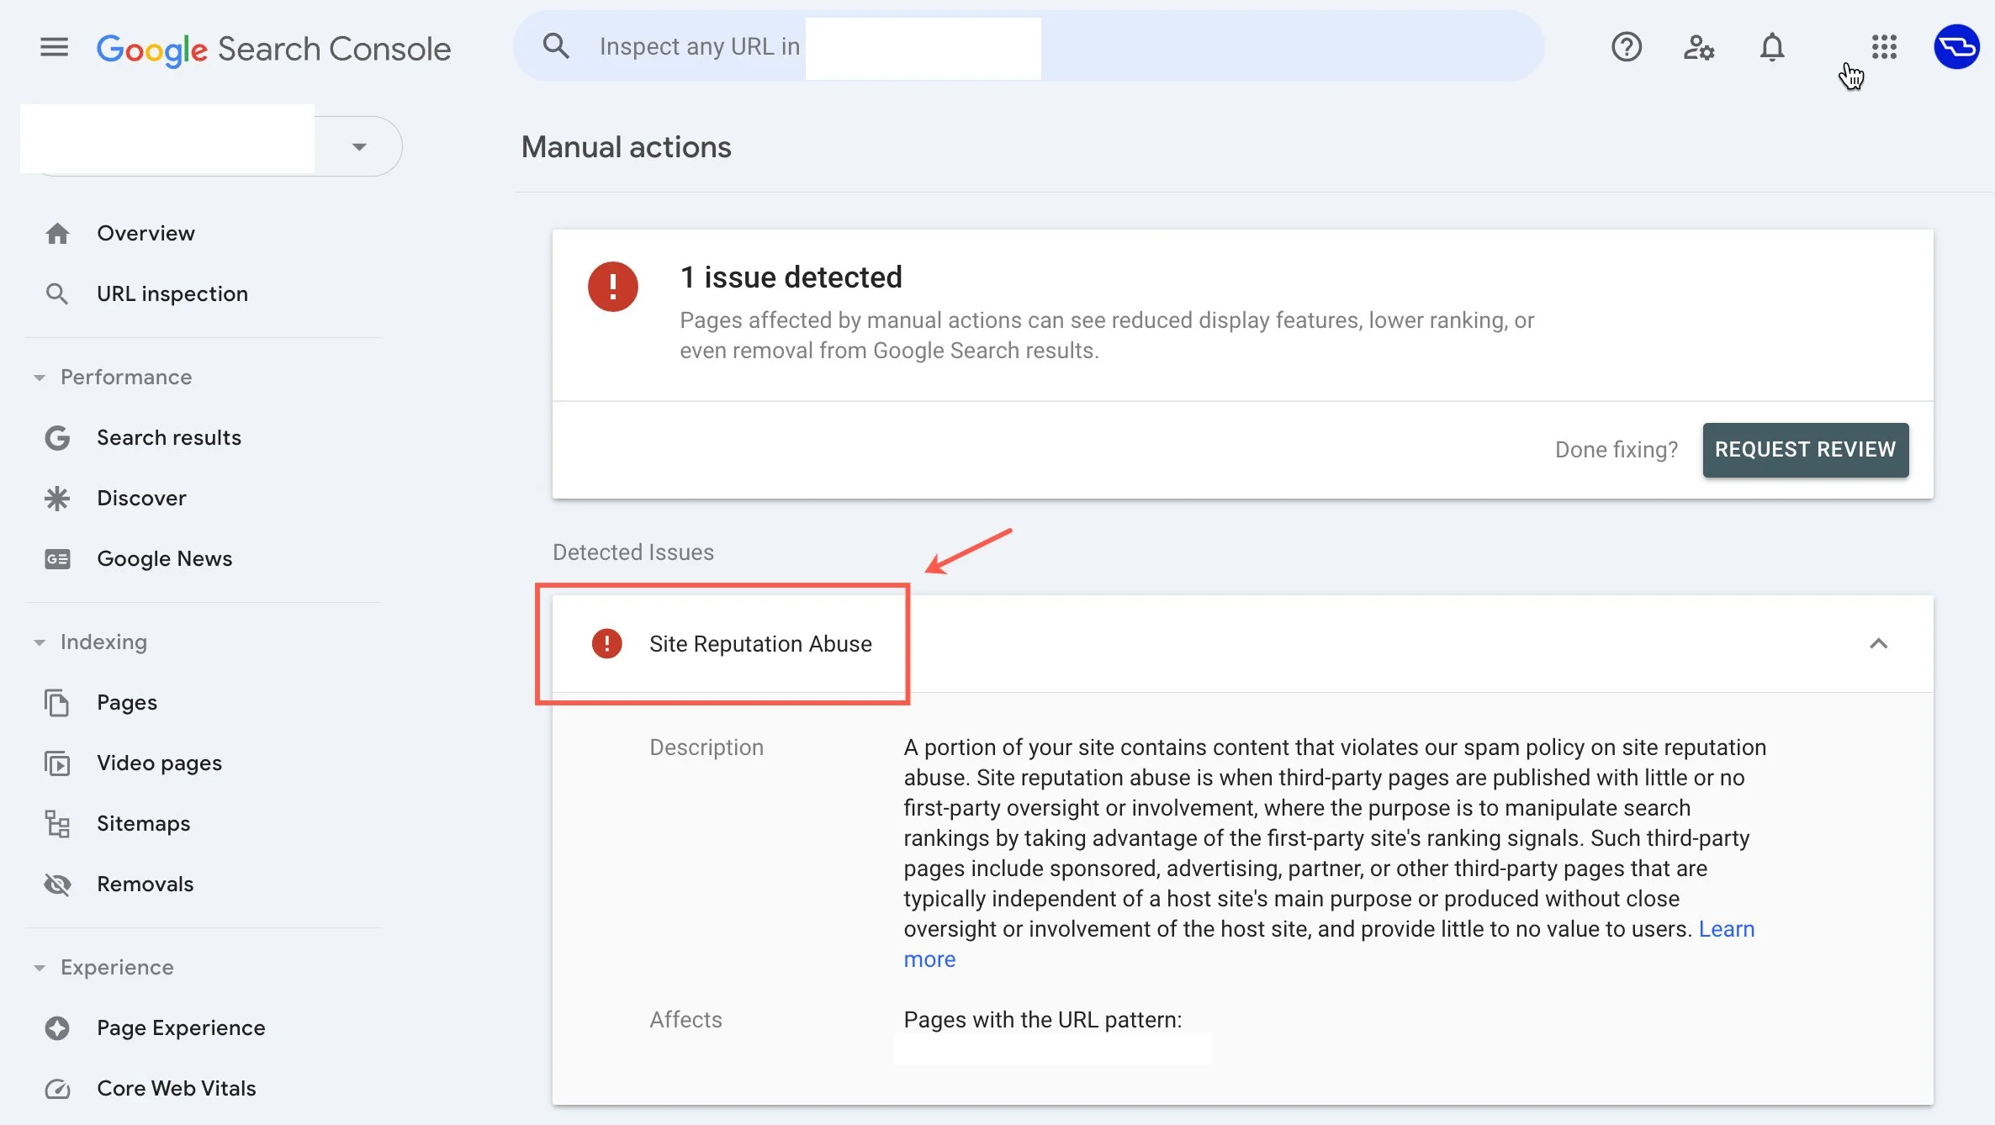
Task: Click the Search Console help icon
Action: click(x=1627, y=46)
